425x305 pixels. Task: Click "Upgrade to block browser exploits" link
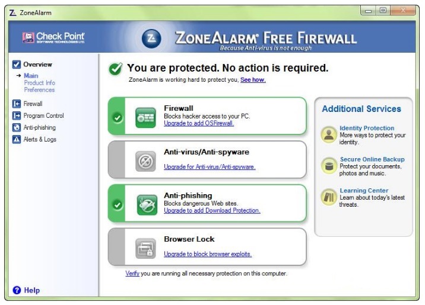pos(208,254)
